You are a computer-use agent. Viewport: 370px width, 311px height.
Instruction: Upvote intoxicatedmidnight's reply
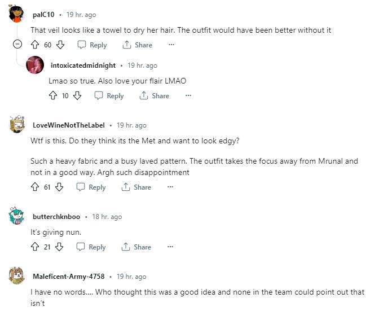(53, 96)
